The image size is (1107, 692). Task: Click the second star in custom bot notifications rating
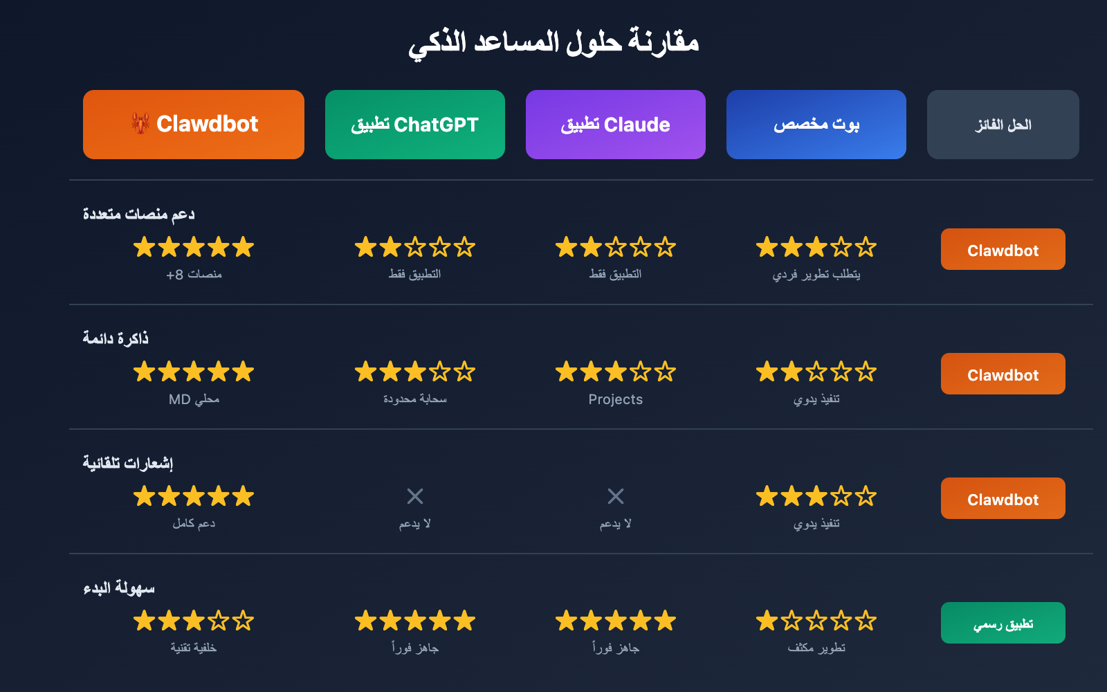point(792,496)
